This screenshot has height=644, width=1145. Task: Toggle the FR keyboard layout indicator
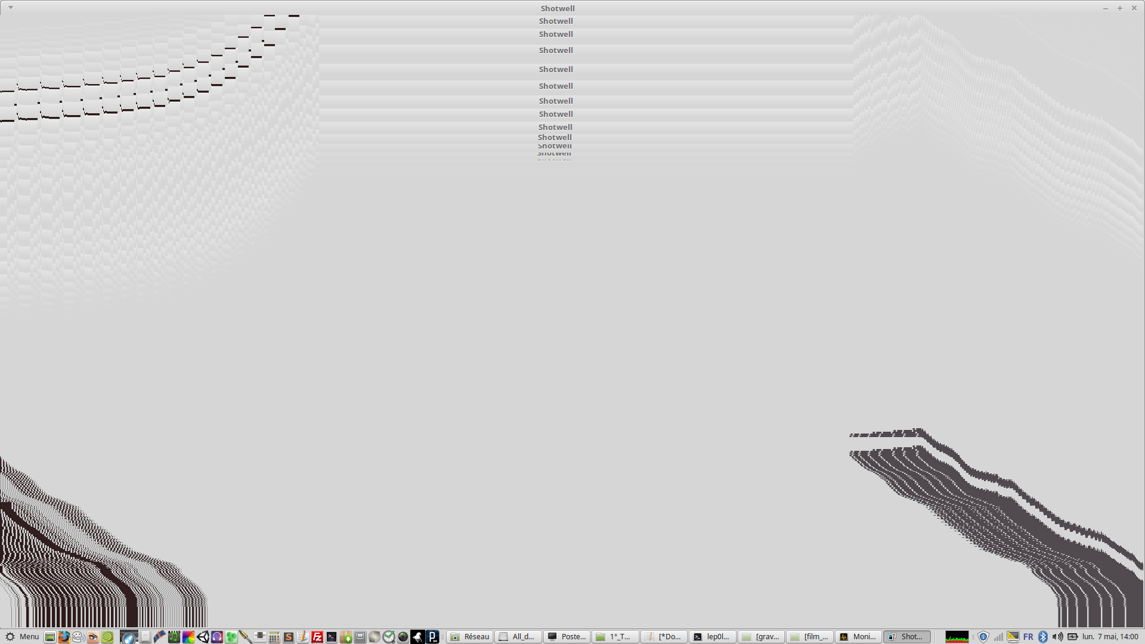click(x=1028, y=637)
